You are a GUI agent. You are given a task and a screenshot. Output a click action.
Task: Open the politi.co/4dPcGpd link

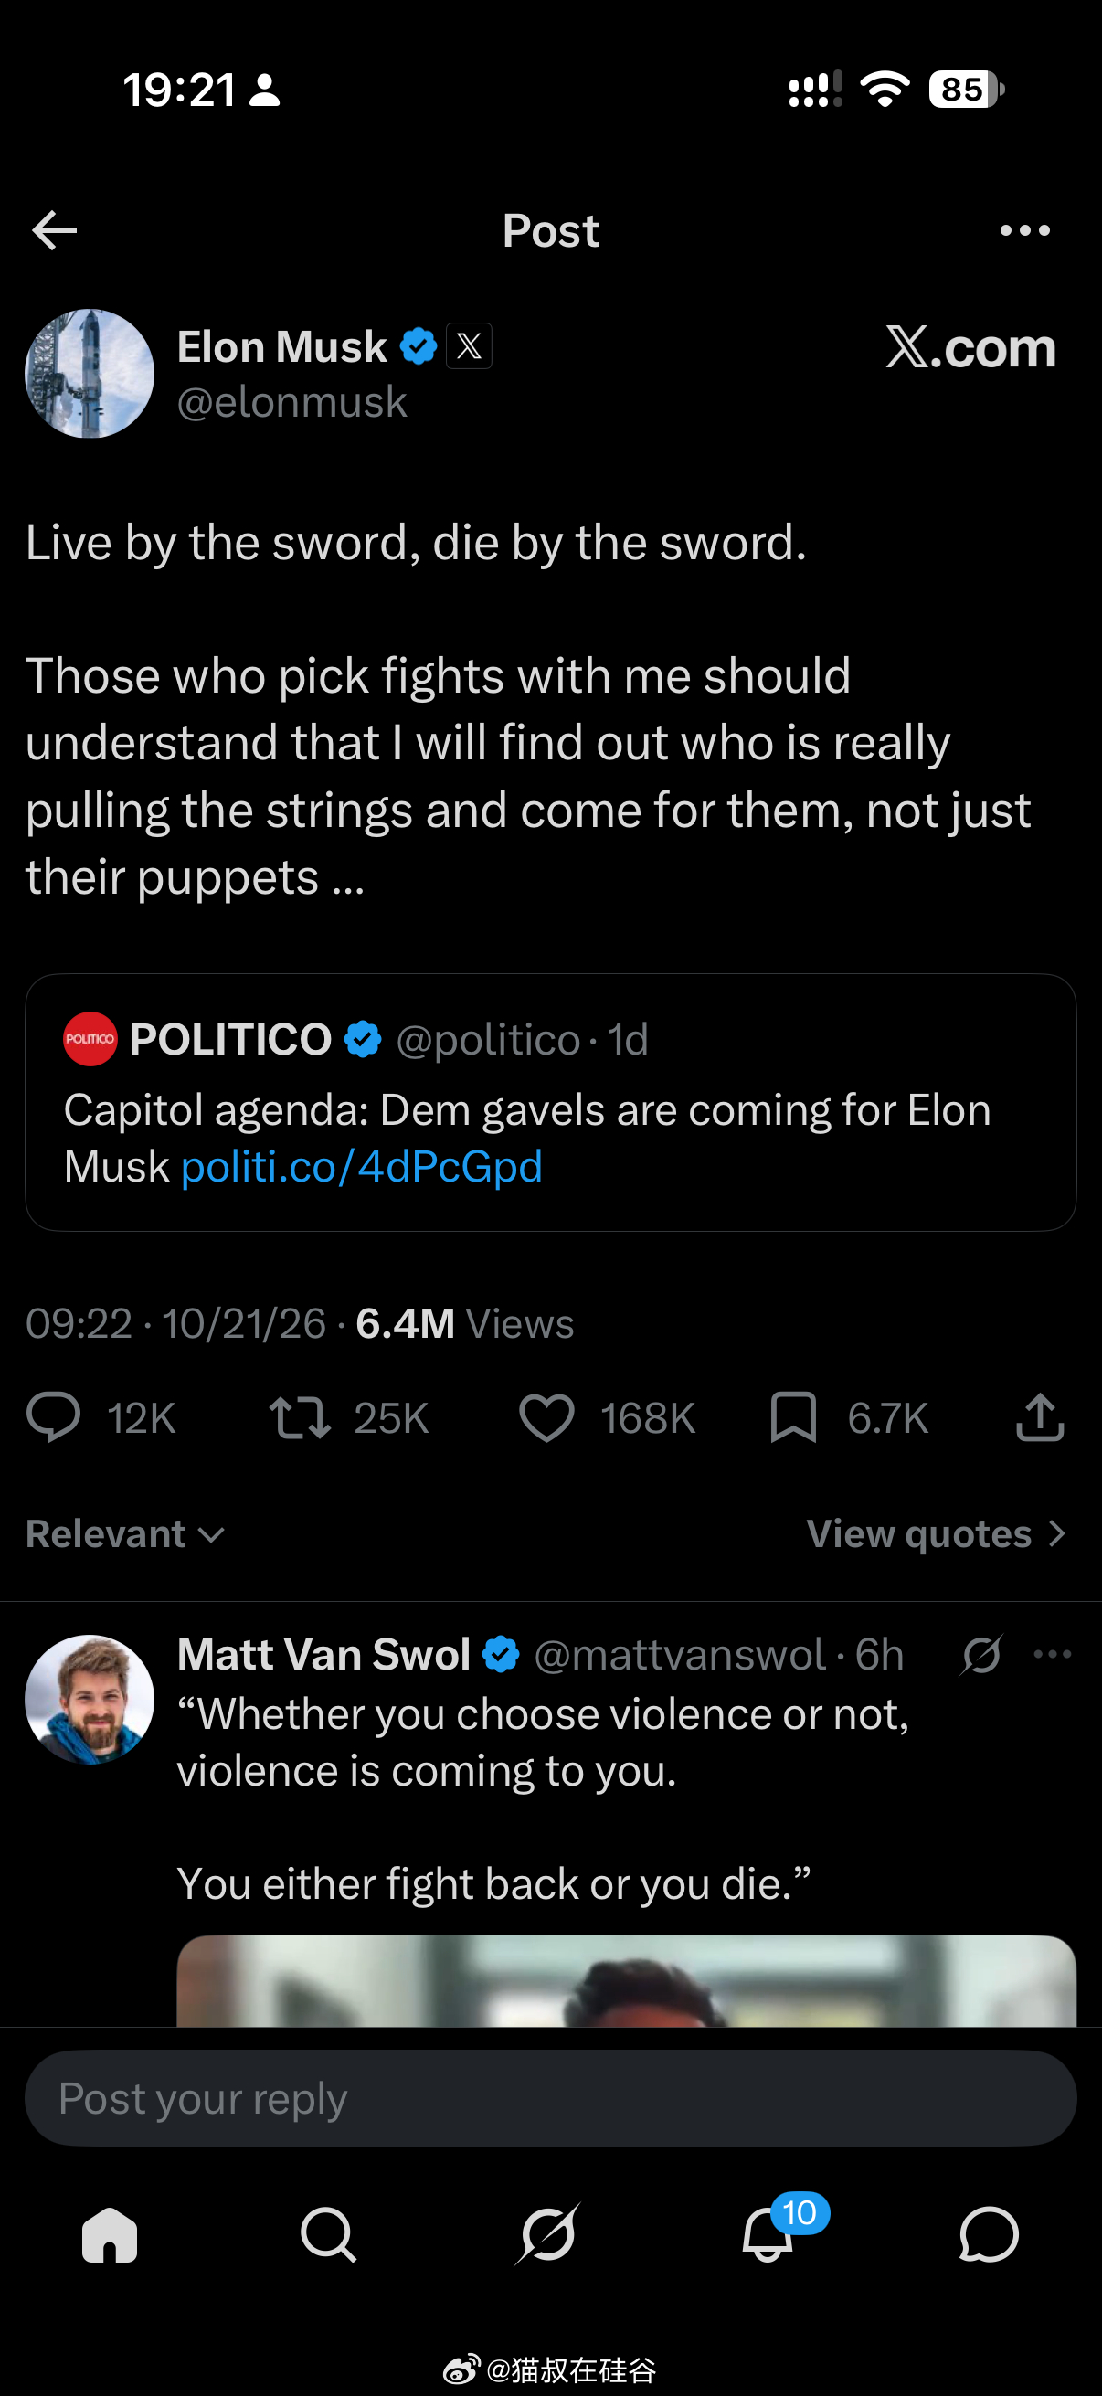click(x=362, y=1166)
